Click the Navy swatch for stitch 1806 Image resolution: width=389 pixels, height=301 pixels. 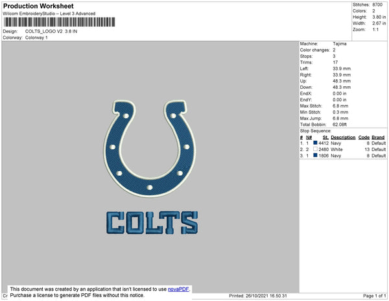pos(315,155)
